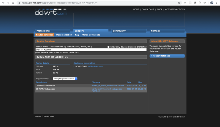Open the WZR-HP-AG300H DD-WRT Wiki link
Viewport: 220px width, 127px height.
coord(95,66)
